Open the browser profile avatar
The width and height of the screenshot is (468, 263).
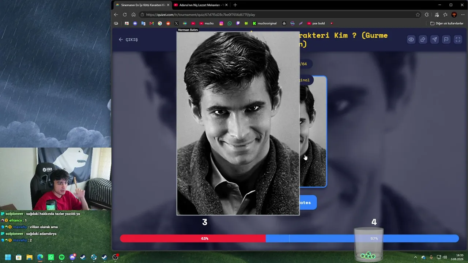(454, 15)
